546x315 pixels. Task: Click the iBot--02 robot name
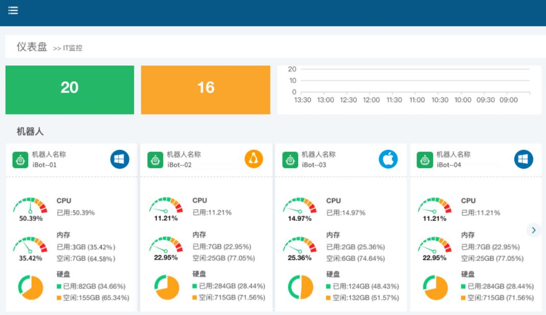179,165
